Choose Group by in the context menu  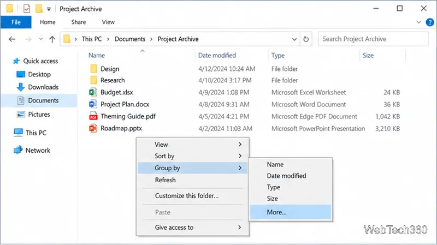pyautogui.click(x=192, y=168)
